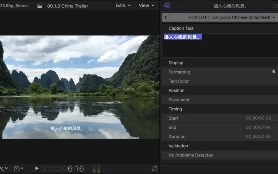Click the caption inspector icon
This screenshot has width=278, height=174.
coord(167,6)
